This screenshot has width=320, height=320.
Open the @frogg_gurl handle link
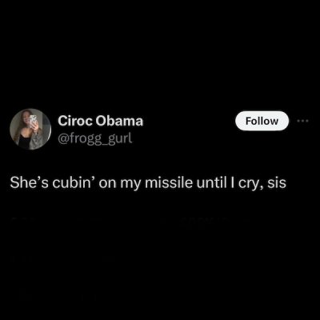pos(94,138)
